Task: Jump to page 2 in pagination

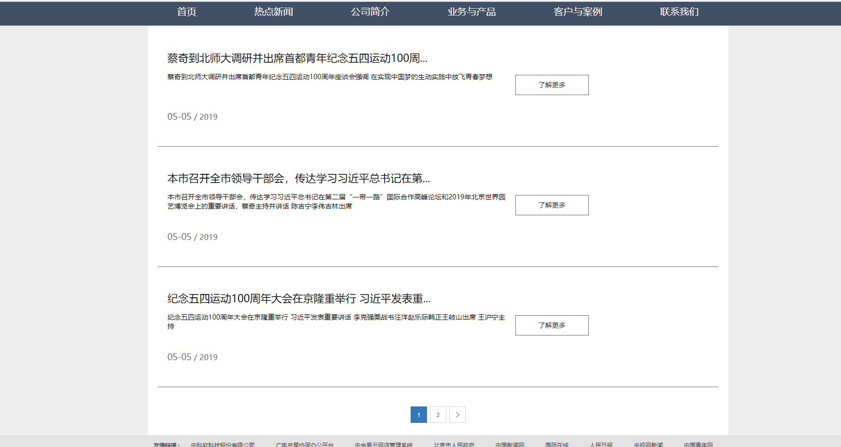Action: point(438,415)
